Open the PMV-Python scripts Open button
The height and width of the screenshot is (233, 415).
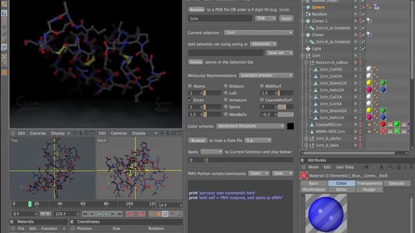pyautogui.click(x=259, y=173)
